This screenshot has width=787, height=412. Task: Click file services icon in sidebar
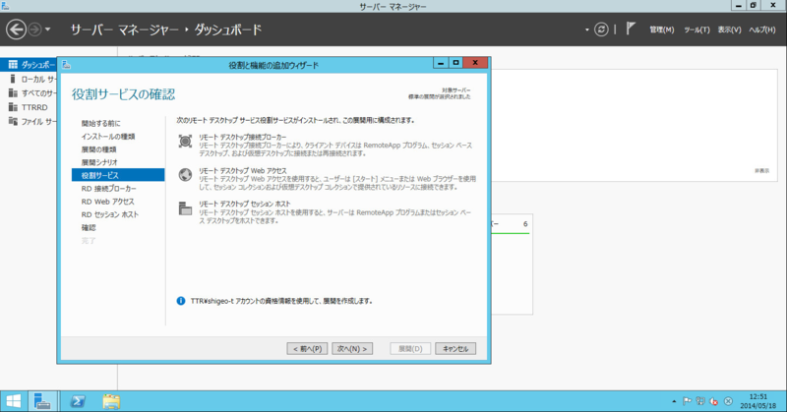tap(13, 121)
